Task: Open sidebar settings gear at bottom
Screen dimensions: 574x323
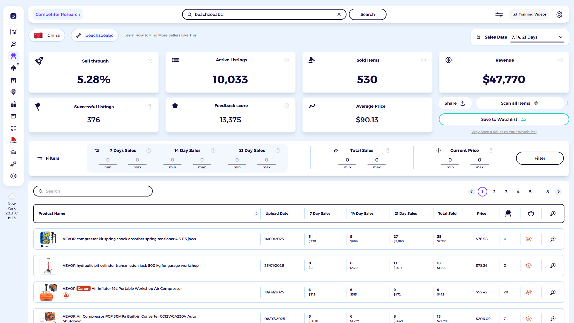Action: [13, 176]
